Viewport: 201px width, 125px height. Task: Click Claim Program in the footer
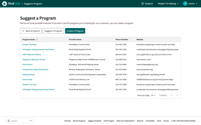109,121
